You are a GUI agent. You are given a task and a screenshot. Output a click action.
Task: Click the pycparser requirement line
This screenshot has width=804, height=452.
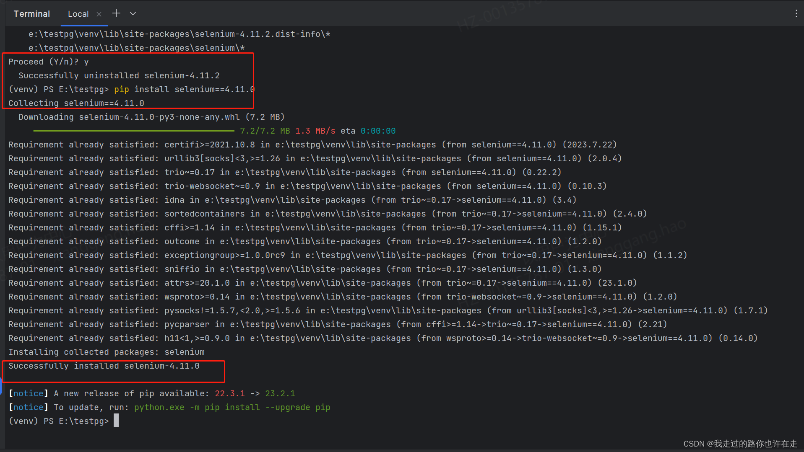tap(338, 324)
